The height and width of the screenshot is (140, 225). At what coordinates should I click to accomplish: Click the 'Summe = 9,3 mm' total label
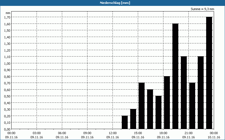point(202,9)
